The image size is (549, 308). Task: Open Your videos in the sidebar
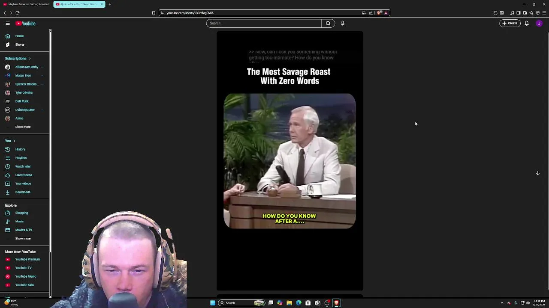[x=24, y=184]
